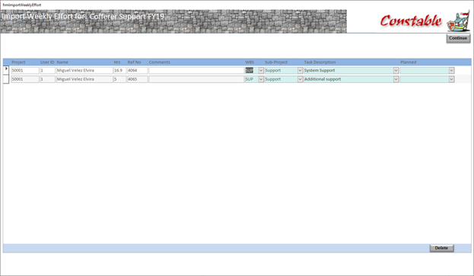474x276 pixels.
Task: Click the 'Sub-Project' column header
Action: coord(276,62)
